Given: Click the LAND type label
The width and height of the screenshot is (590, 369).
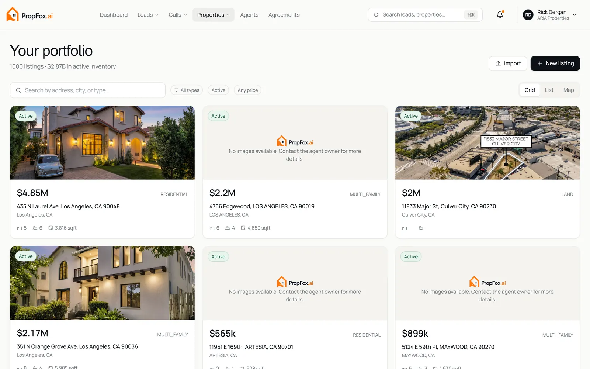Looking at the screenshot, I should (x=567, y=194).
